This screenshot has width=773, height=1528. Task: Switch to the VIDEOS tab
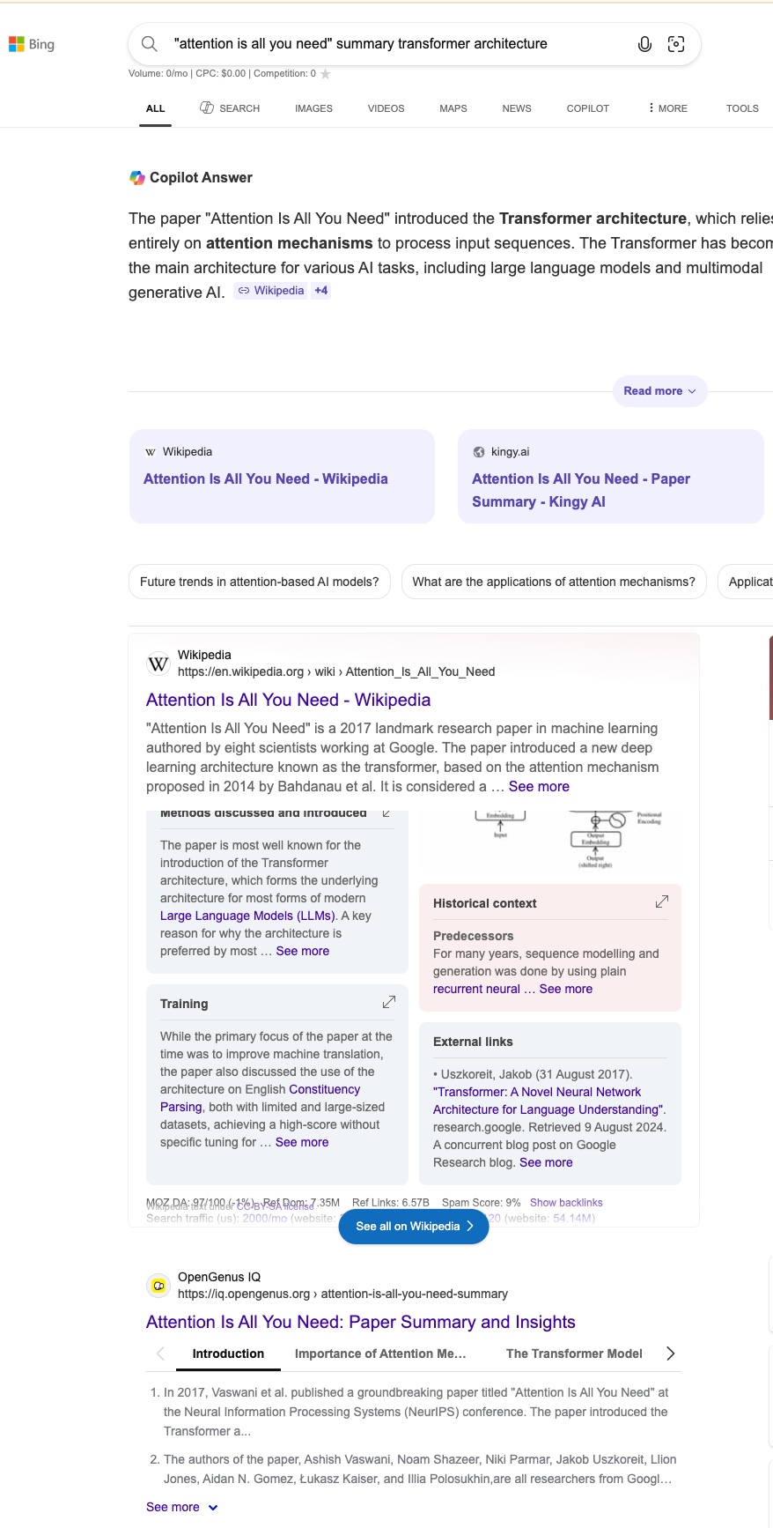pos(386,108)
